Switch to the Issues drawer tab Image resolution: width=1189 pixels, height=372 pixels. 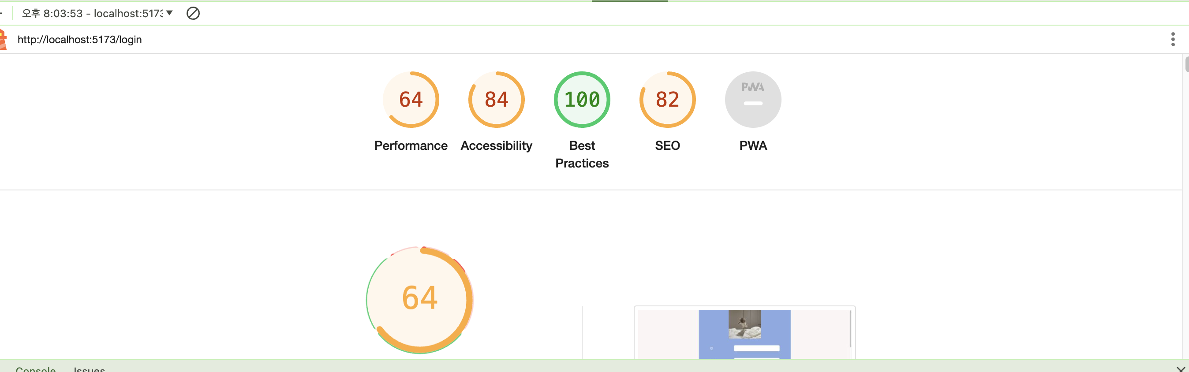pyautogui.click(x=89, y=369)
